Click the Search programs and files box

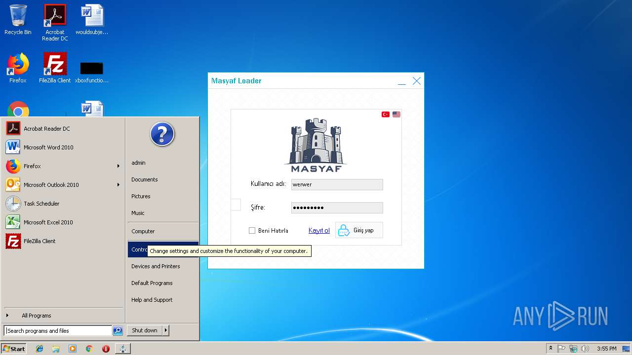tap(58, 331)
